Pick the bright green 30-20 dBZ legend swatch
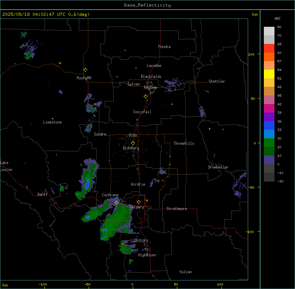295x289 pixels. point(269,143)
